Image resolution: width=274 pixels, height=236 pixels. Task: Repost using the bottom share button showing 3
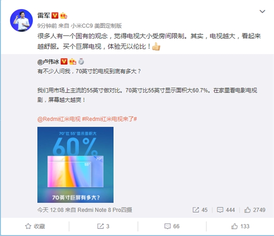tap(103, 226)
